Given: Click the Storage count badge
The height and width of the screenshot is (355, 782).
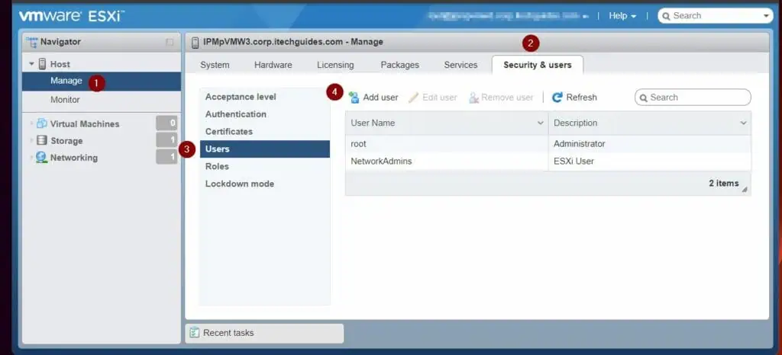Looking at the screenshot, I should (x=166, y=139).
